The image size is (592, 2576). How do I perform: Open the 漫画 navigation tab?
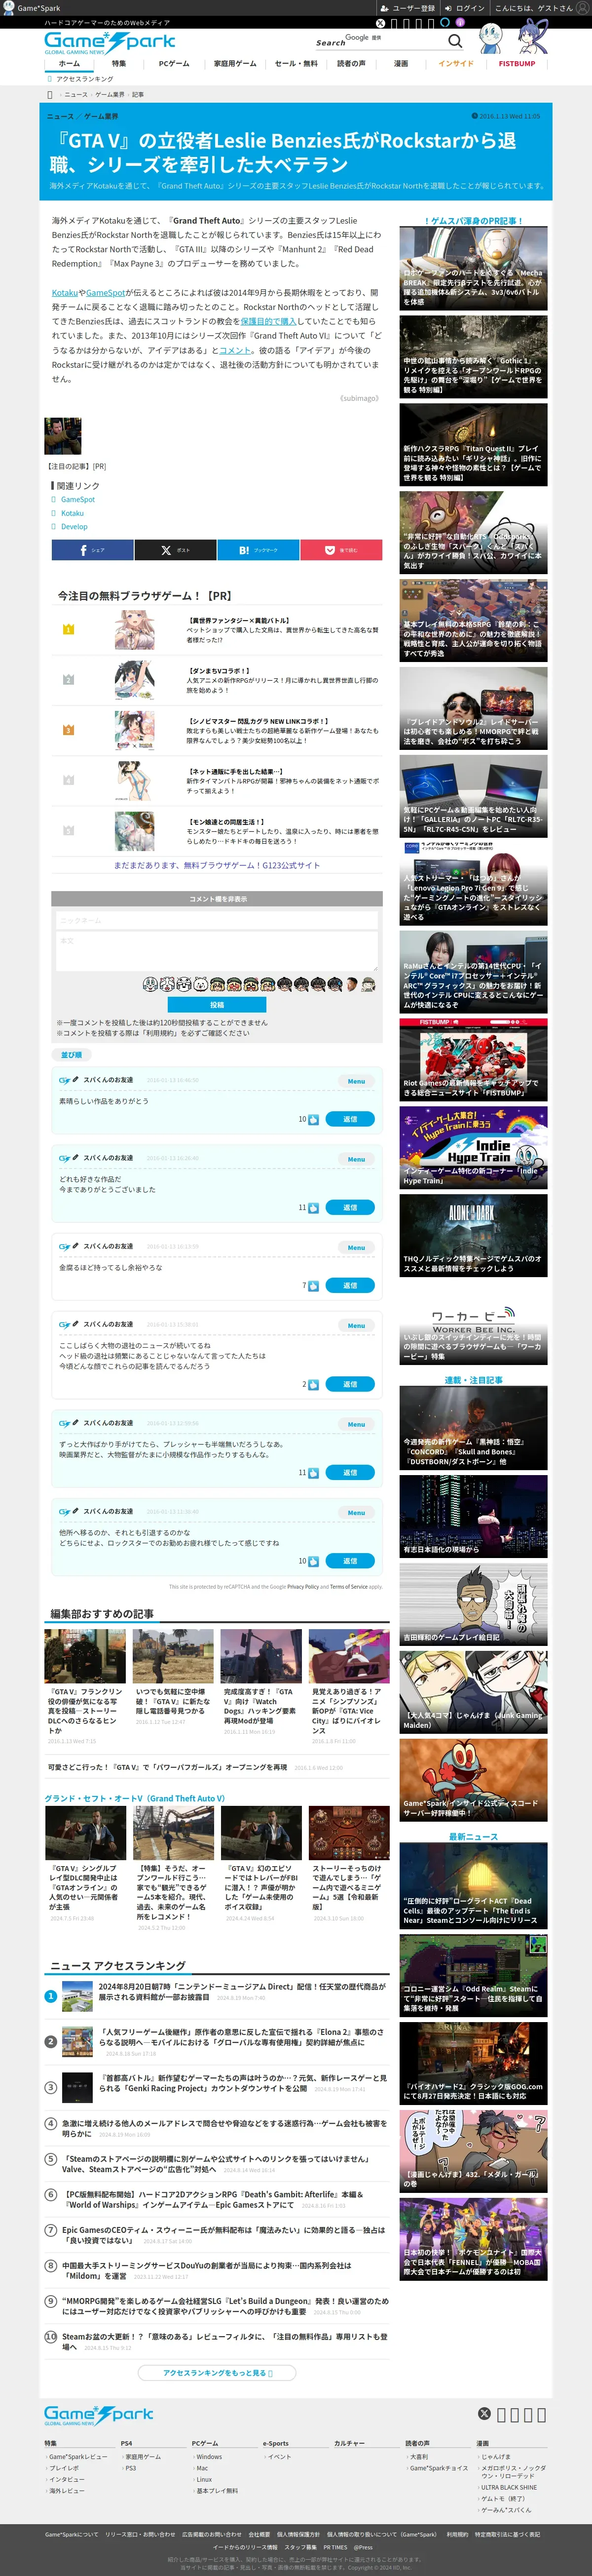point(401,64)
